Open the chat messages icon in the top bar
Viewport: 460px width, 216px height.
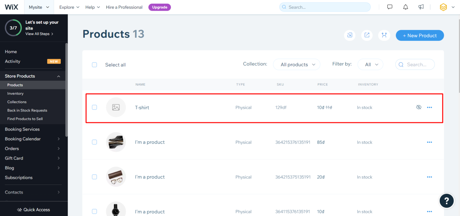[390, 7]
